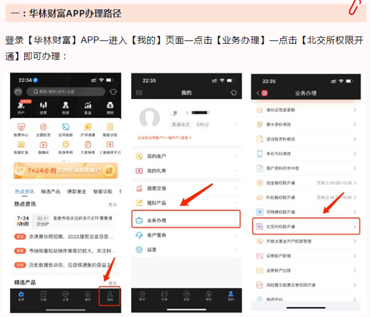
Task: Open news headline 市场缩量轮动操作难度仍较大
Action: click(x=72, y=250)
